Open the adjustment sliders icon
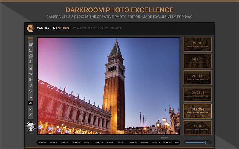This screenshot has height=149, width=239. pyautogui.click(x=31, y=80)
